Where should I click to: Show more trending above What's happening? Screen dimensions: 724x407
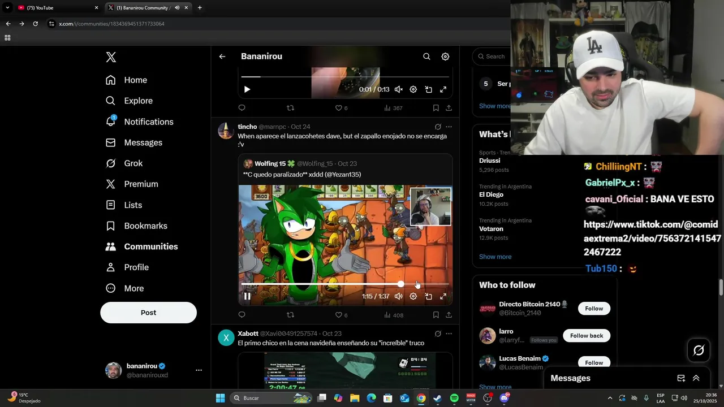point(495,106)
